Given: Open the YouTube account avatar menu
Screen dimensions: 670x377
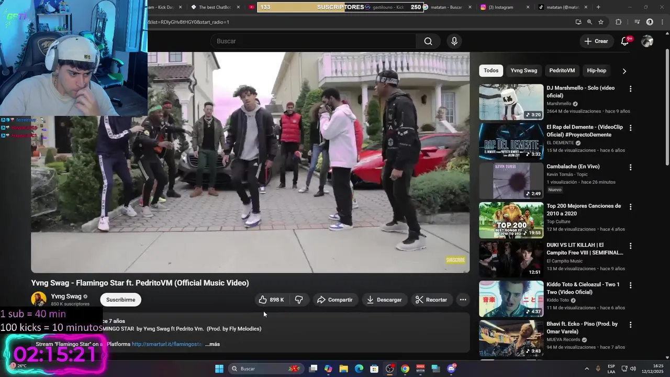Looking at the screenshot, I should [647, 41].
